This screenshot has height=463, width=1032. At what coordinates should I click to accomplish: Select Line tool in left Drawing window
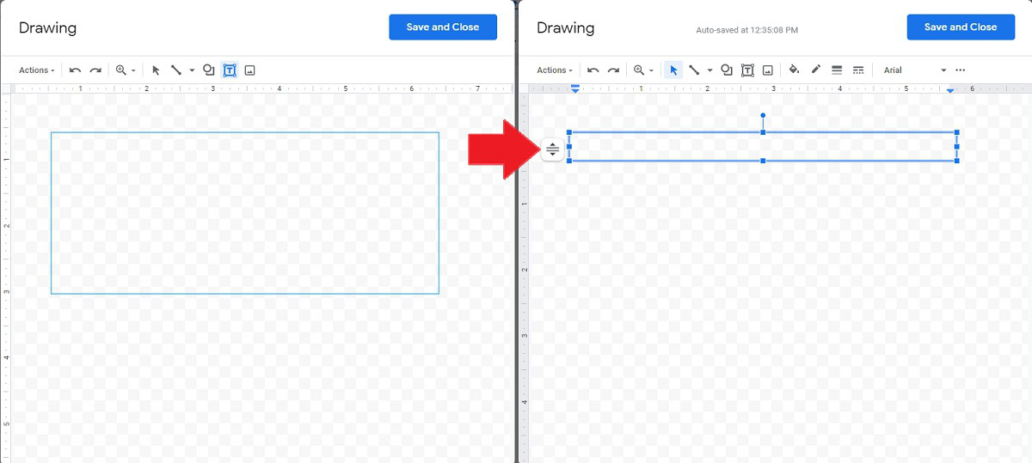175,70
